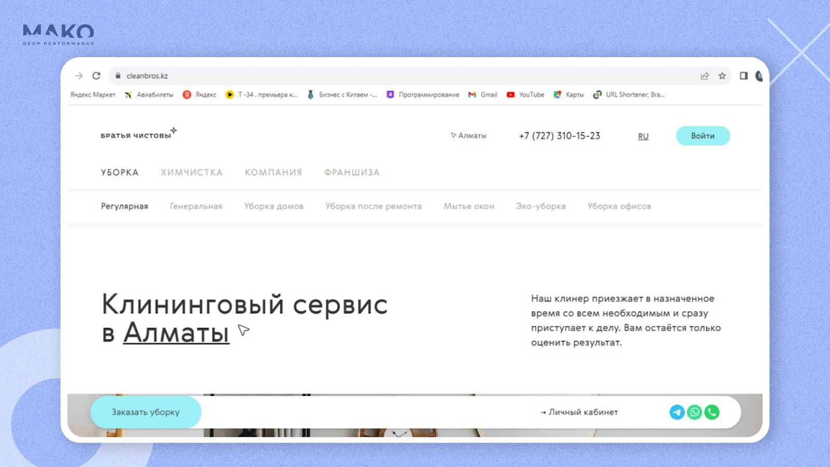
Task: Click the location arrow icon beside heading city
Action: pyautogui.click(x=244, y=330)
